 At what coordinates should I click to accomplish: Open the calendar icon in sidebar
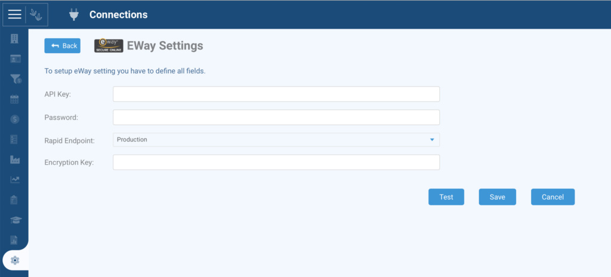click(x=14, y=99)
